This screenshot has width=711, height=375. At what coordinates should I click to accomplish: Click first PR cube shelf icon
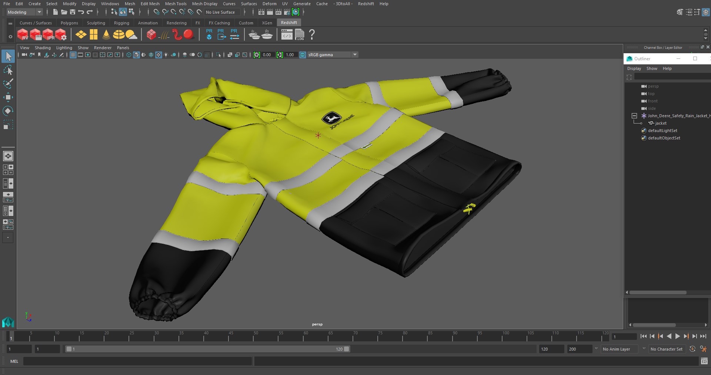coord(209,34)
